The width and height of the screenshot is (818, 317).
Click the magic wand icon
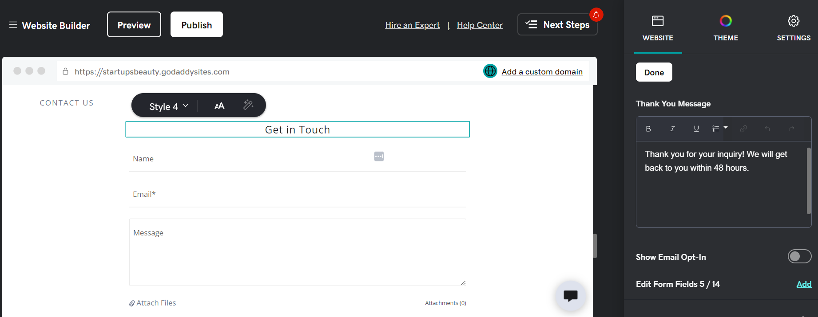click(248, 105)
